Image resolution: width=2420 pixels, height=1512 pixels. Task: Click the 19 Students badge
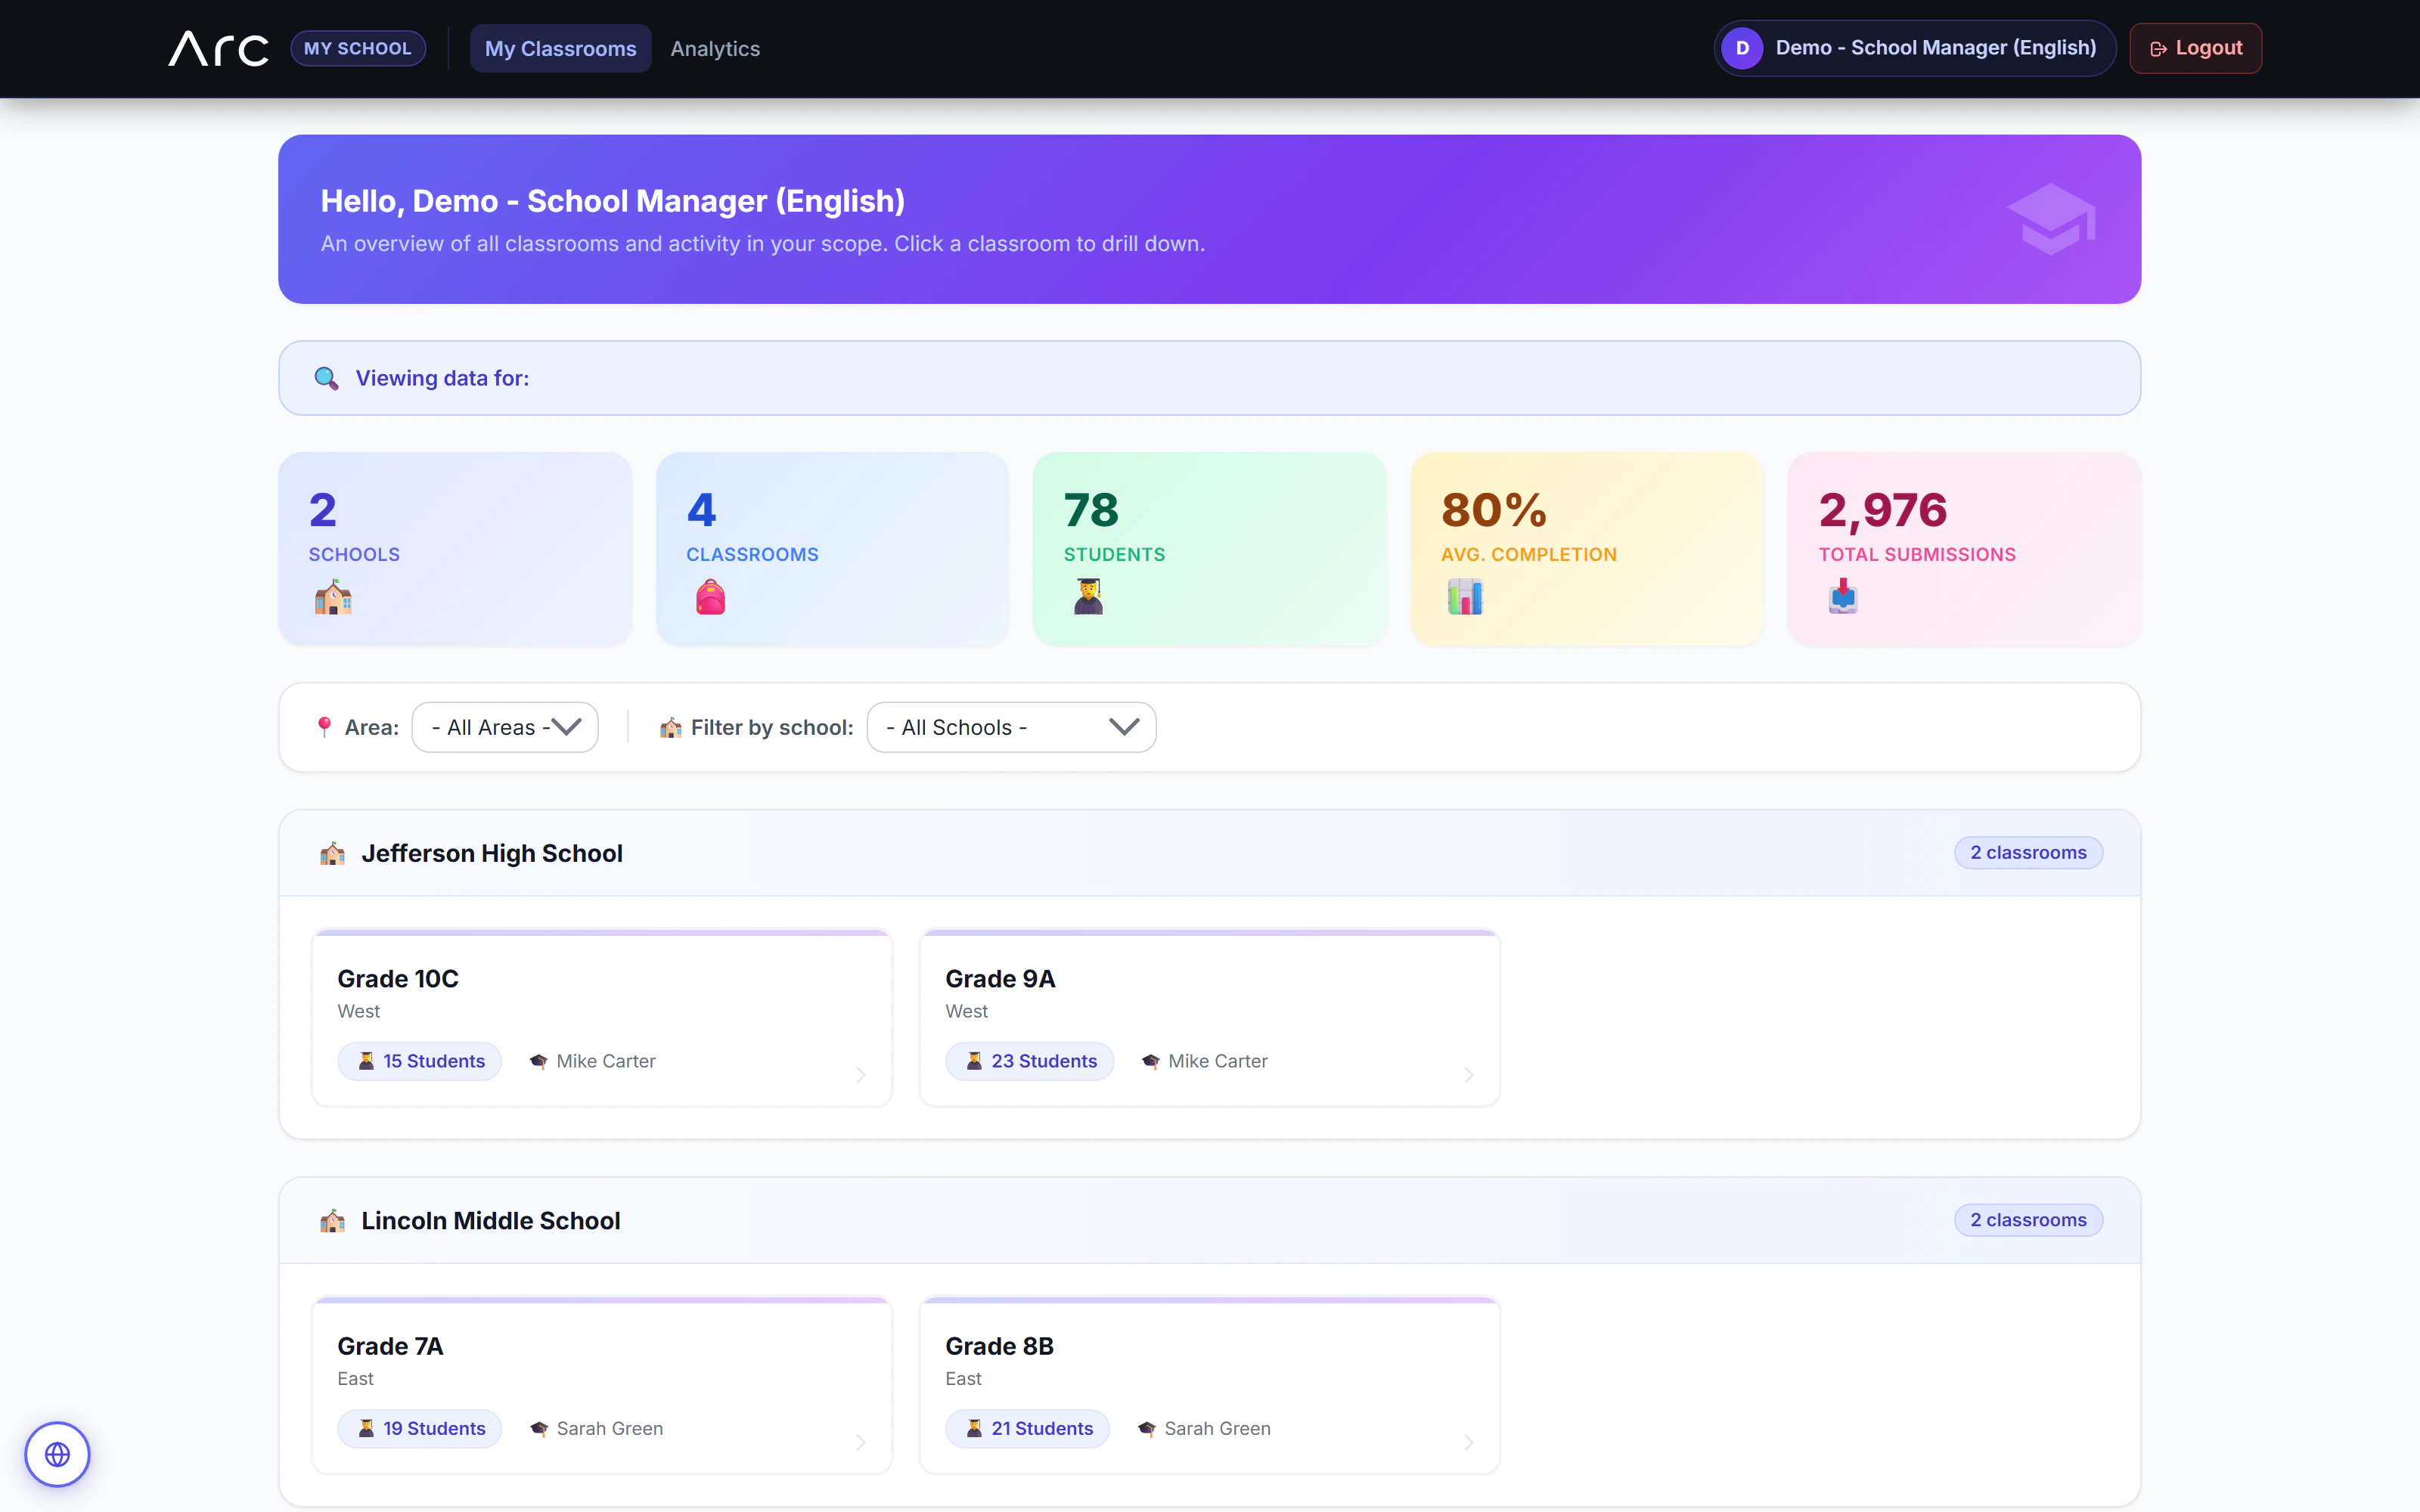[420, 1429]
